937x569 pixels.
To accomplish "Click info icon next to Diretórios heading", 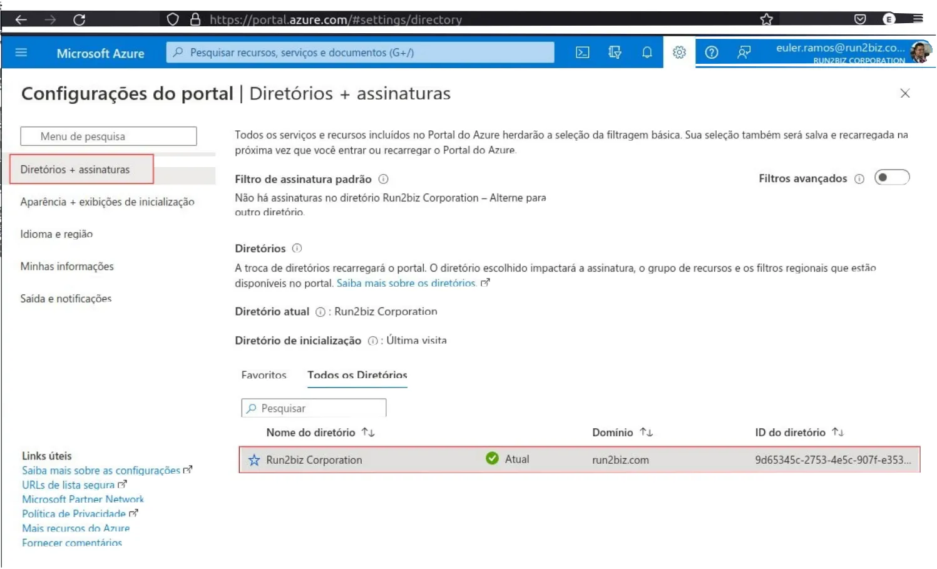I will (297, 249).
